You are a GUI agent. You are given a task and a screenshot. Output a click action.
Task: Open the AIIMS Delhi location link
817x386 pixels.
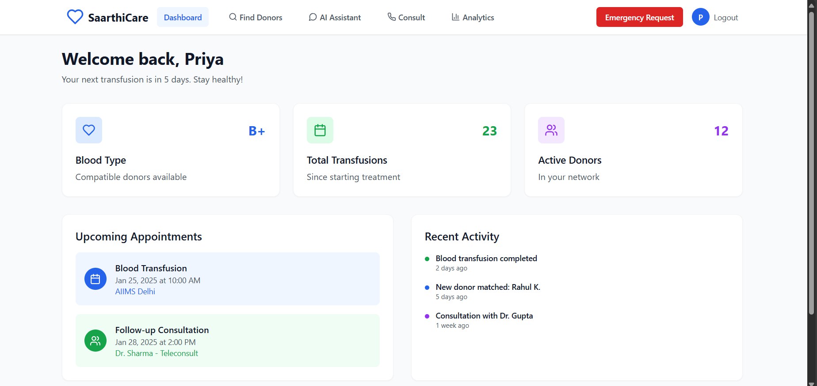pos(135,292)
